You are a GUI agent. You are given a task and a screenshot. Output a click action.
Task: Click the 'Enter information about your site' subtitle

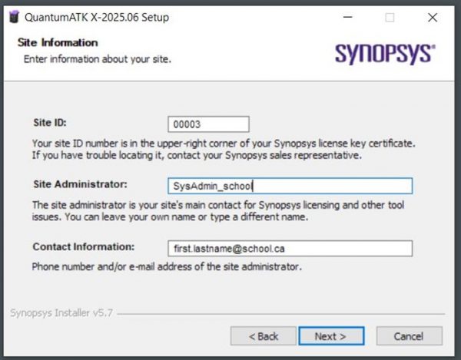coord(98,59)
